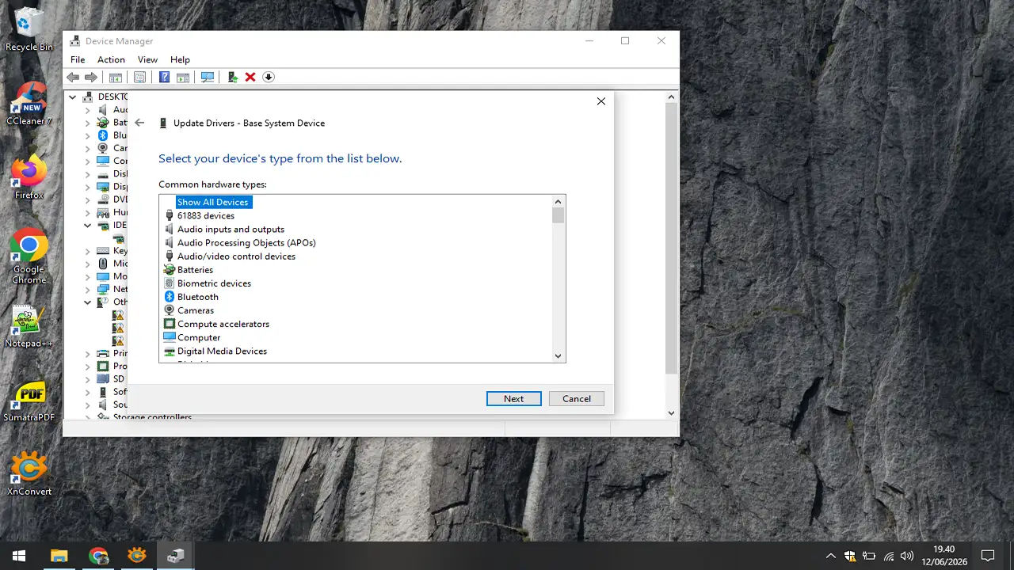The image size is (1014, 570).
Task: Open the XnConvert desktop shortcut
Action: 29,473
